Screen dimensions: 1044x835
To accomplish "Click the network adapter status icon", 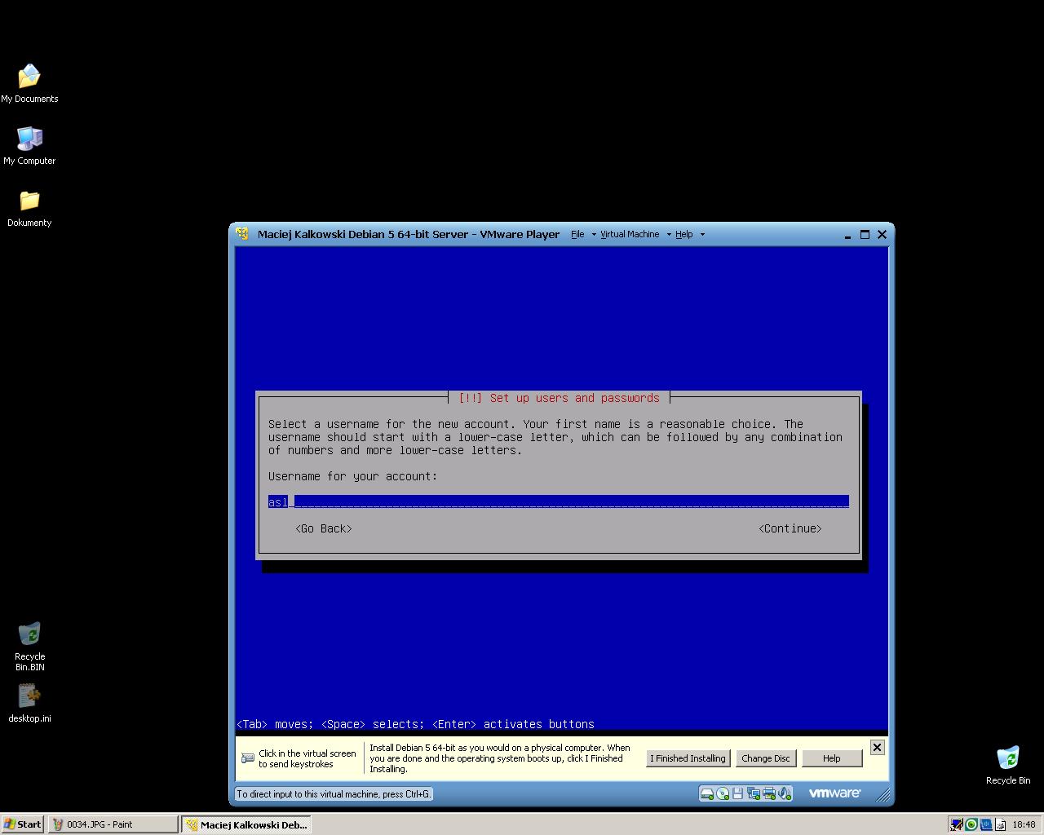I will tap(753, 793).
